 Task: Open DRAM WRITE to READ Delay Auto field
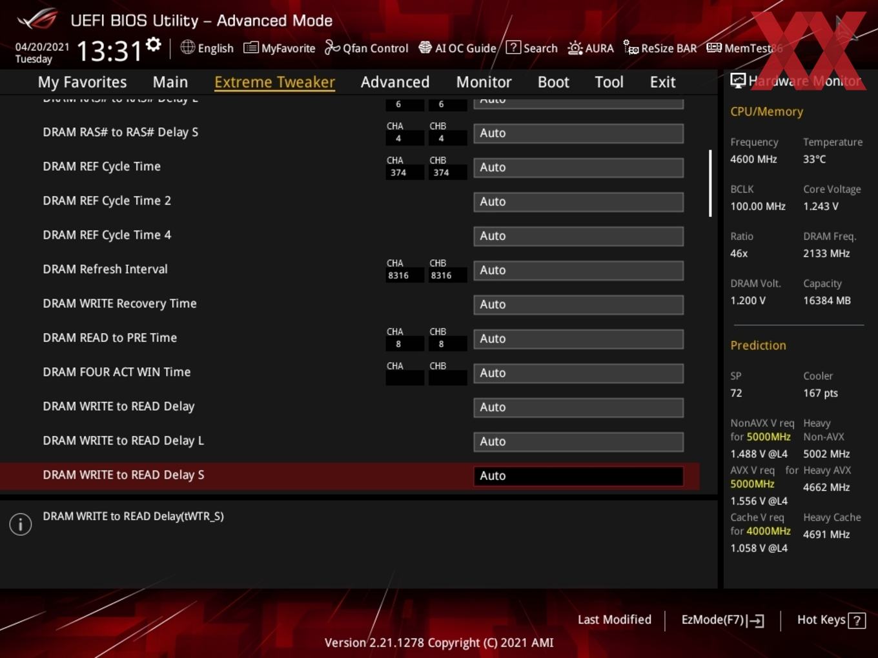pos(578,407)
